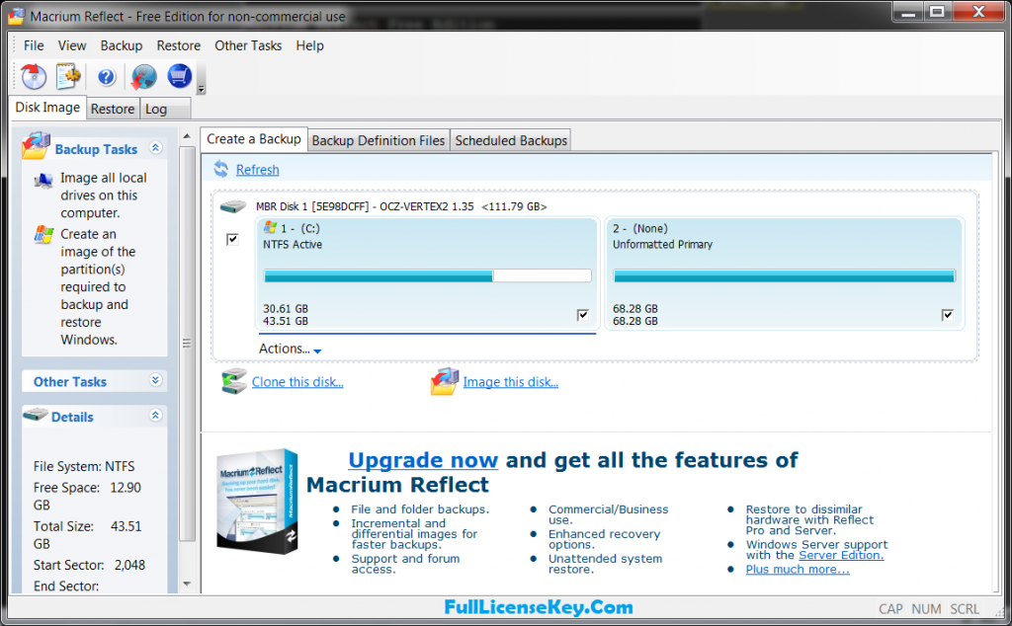Switch to the Disk Image tab
Viewport: 1012px width, 626px height.
point(47,108)
